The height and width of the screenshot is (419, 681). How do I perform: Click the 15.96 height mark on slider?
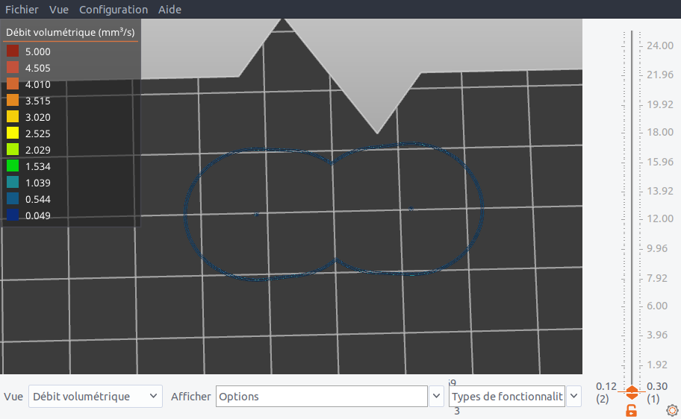click(x=660, y=162)
